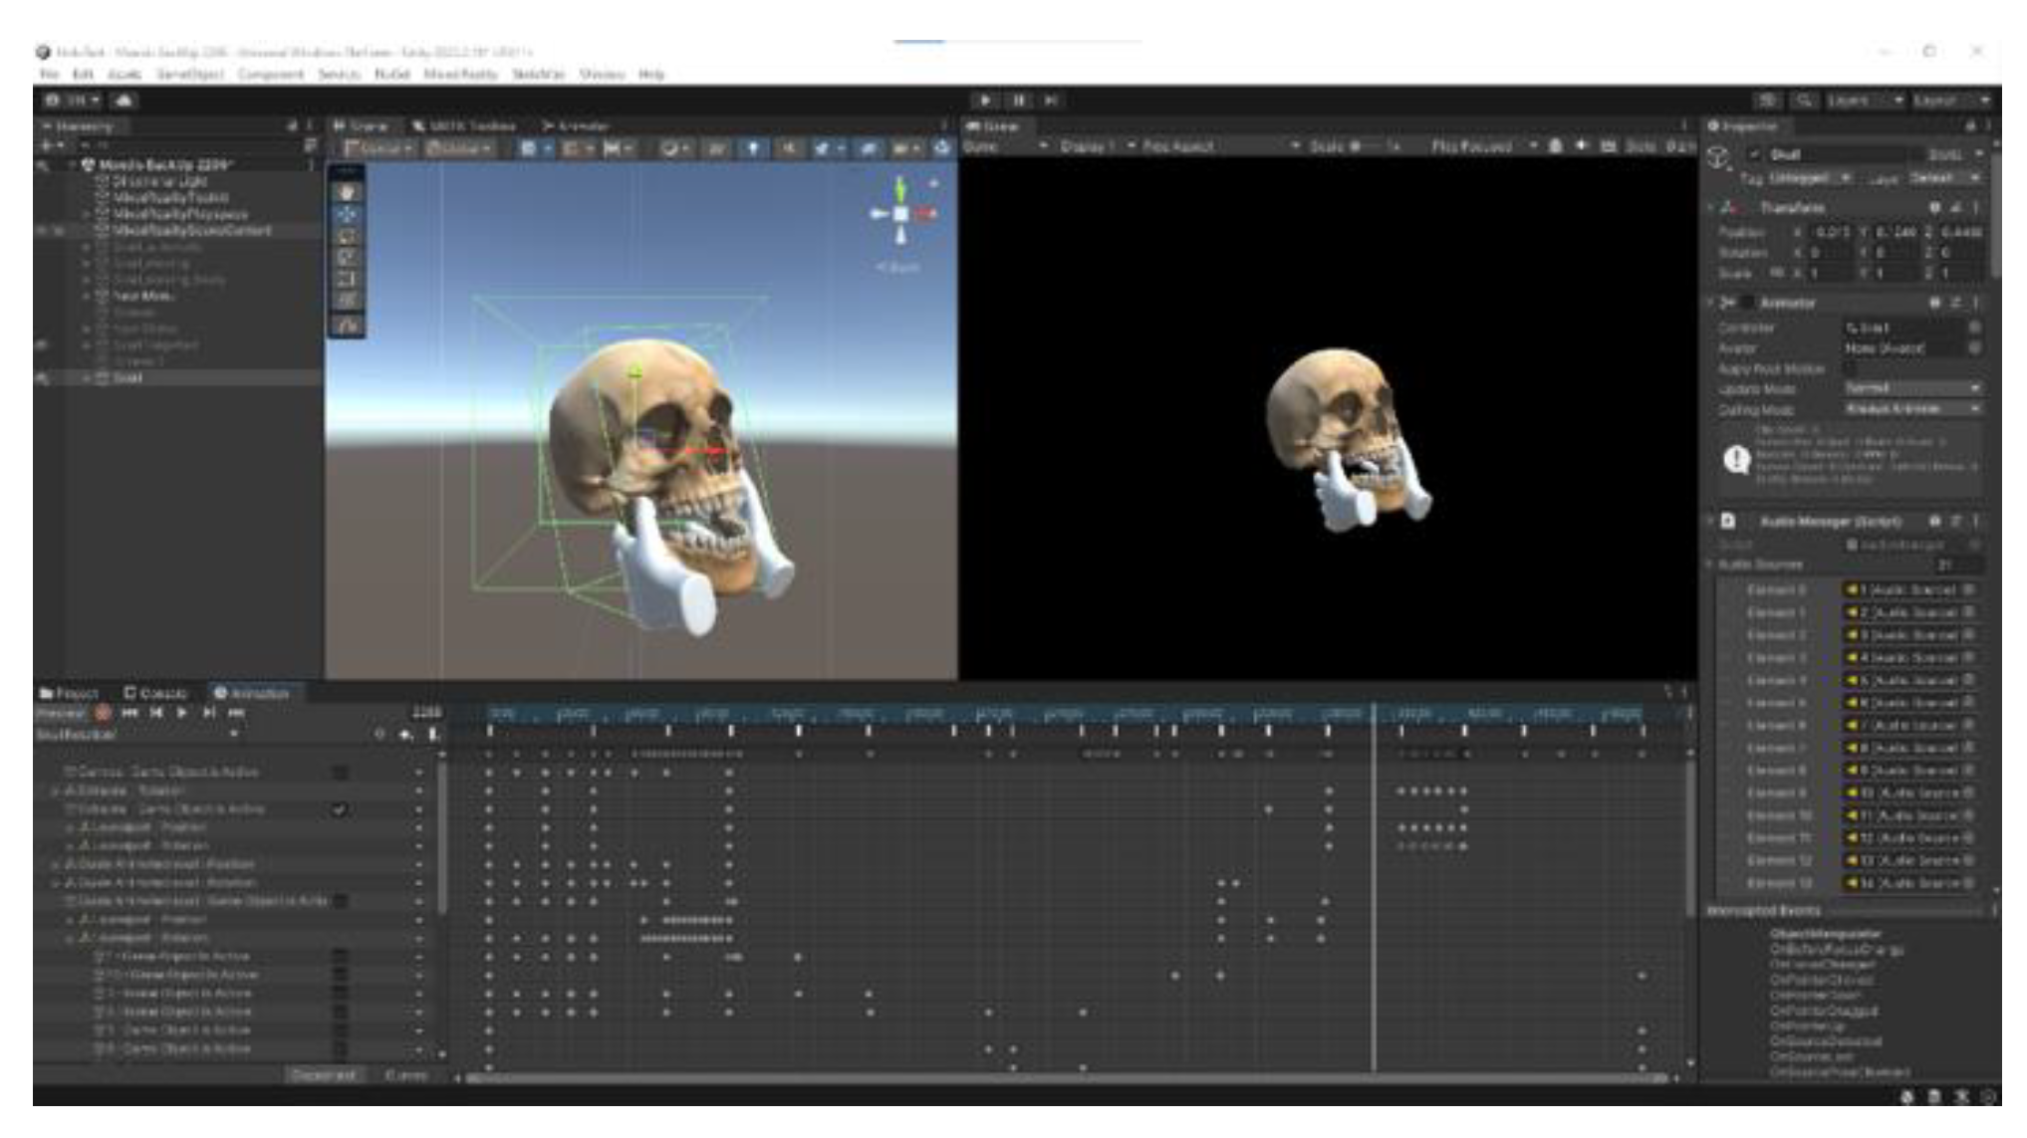
Task: Toggle scene lighting lightbulb icon
Action: click(x=753, y=148)
